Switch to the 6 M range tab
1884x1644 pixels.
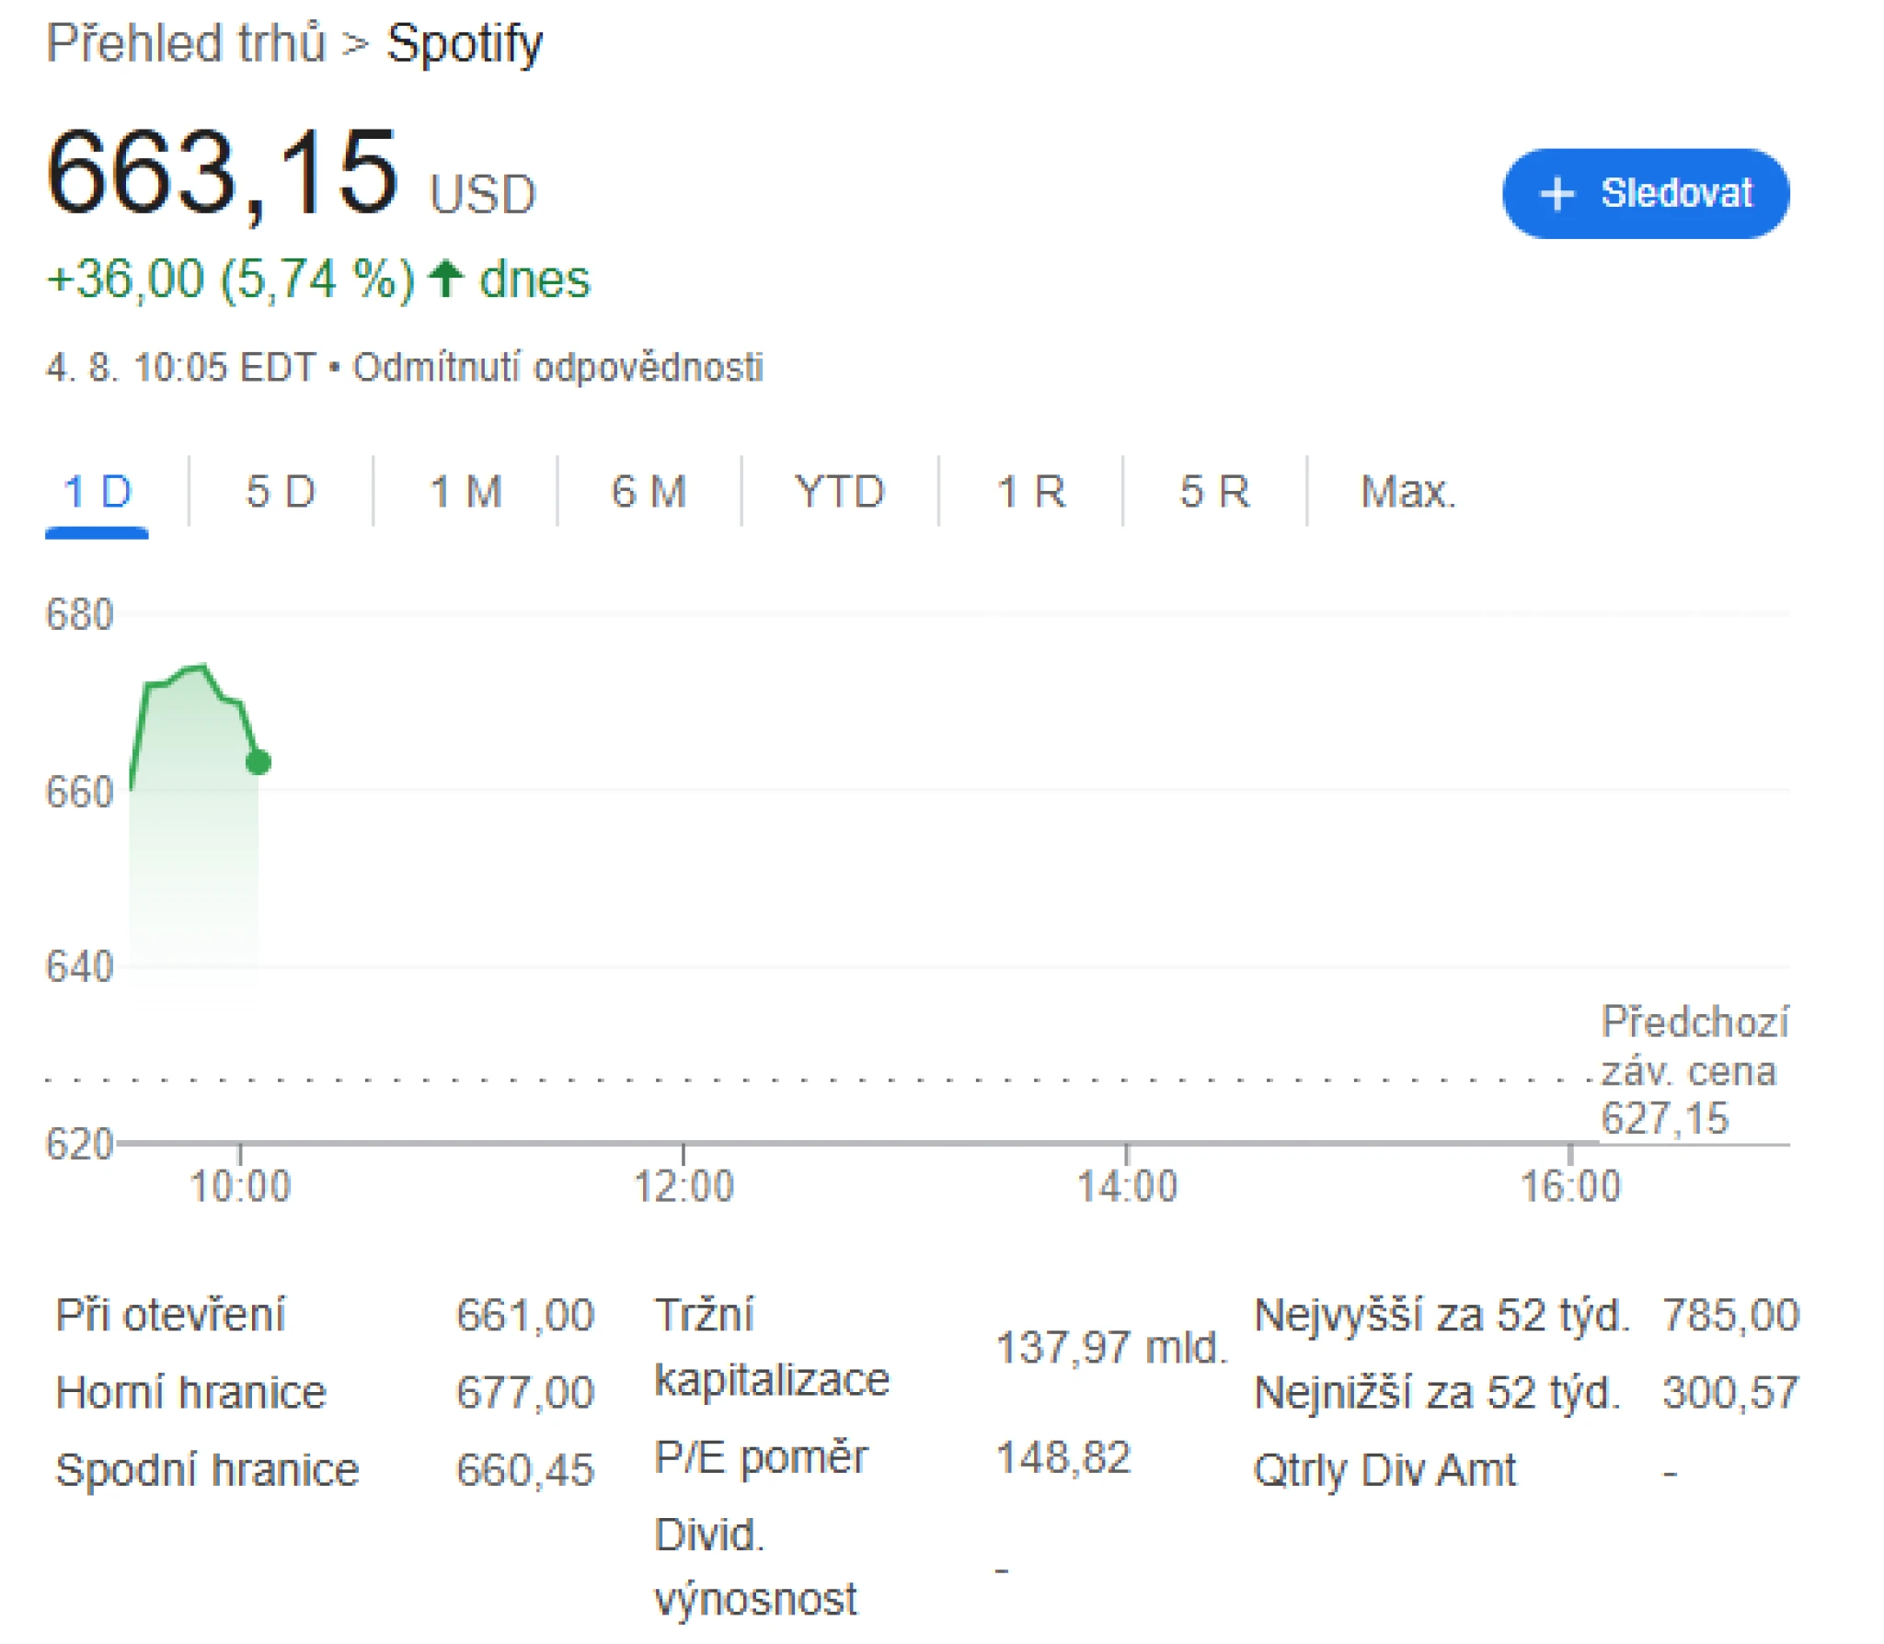click(x=649, y=491)
